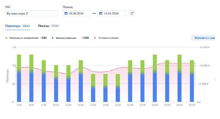Click the refresh icon beside the period dates
This screenshot has width=220, height=119.
tap(132, 13)
